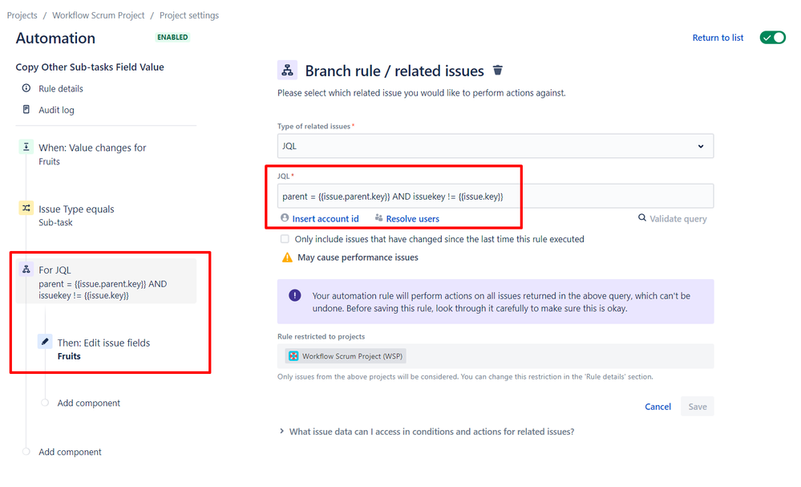
Task: Disable the rule using the green toggle
Action: 772,37
